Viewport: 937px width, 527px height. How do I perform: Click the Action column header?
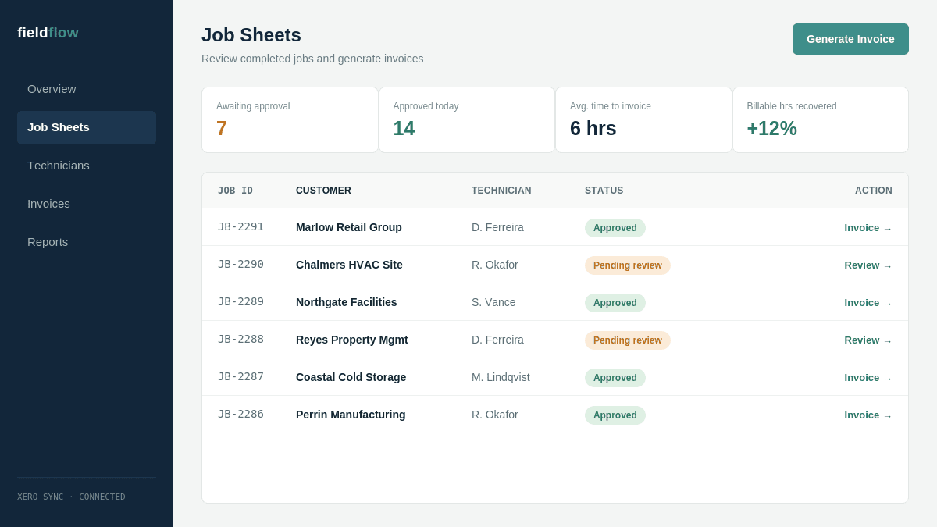tap(874, 191)
